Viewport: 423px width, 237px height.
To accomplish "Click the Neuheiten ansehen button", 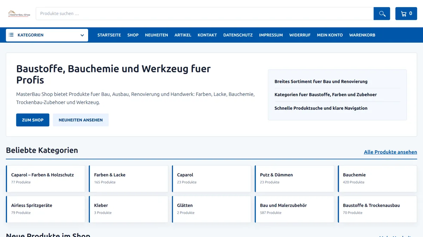I will pyautogui.click(x=81, y=120).
